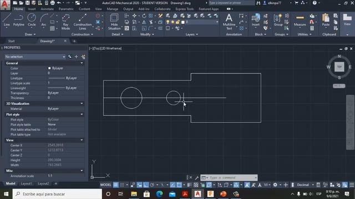Select the Rectangle tool in Draw panel
Viewport: 355px width, 199px height.
(x=52, y=22)
